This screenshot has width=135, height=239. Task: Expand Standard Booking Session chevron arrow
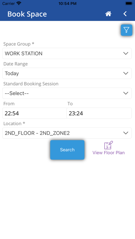pyautogui.click(x=126, y=93)
